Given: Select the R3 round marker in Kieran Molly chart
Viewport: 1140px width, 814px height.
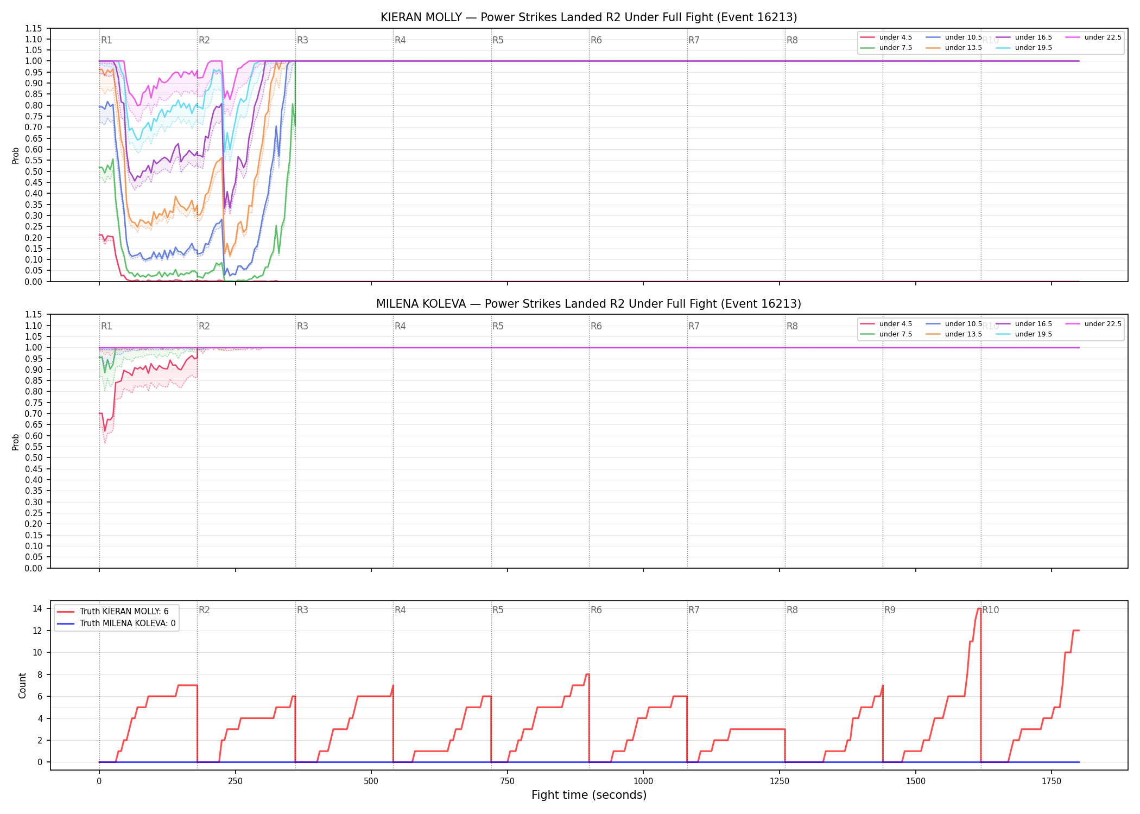Looking at the screenshot, I should (302, 40).
